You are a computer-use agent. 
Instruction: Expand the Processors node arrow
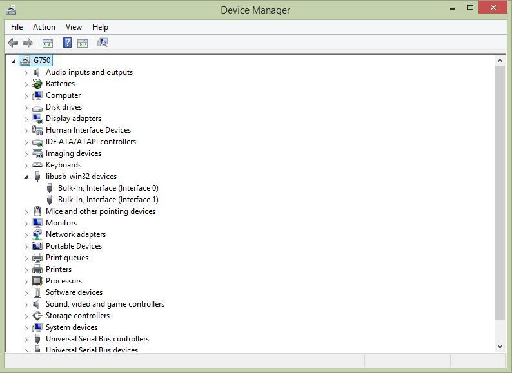pos(26,282)
